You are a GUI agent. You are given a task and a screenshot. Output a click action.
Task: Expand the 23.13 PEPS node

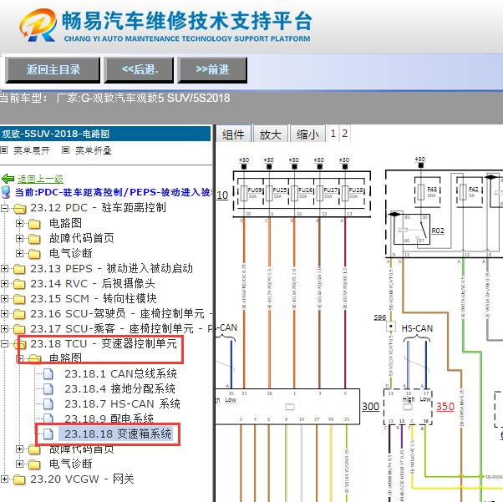pyautogui.click(x=4, y=268)
